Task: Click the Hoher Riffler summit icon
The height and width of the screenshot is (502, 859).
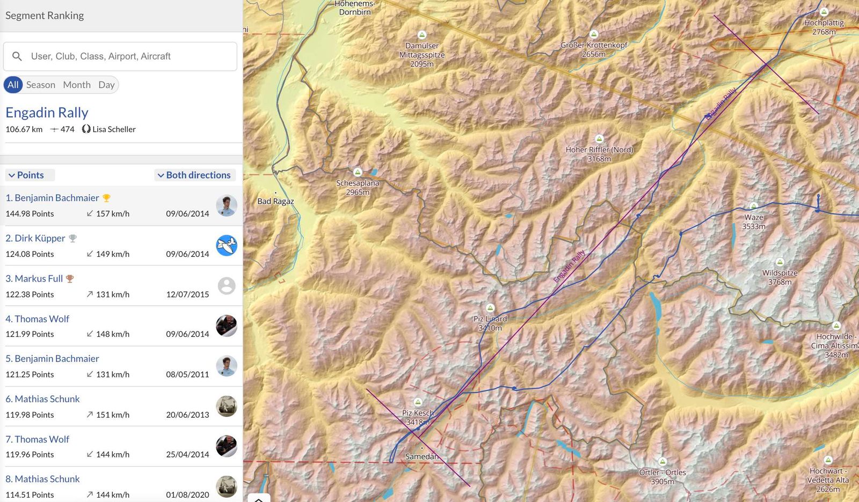Action: (x=599, y=139)
